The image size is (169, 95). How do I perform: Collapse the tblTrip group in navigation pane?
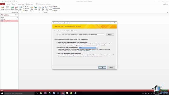17,19
